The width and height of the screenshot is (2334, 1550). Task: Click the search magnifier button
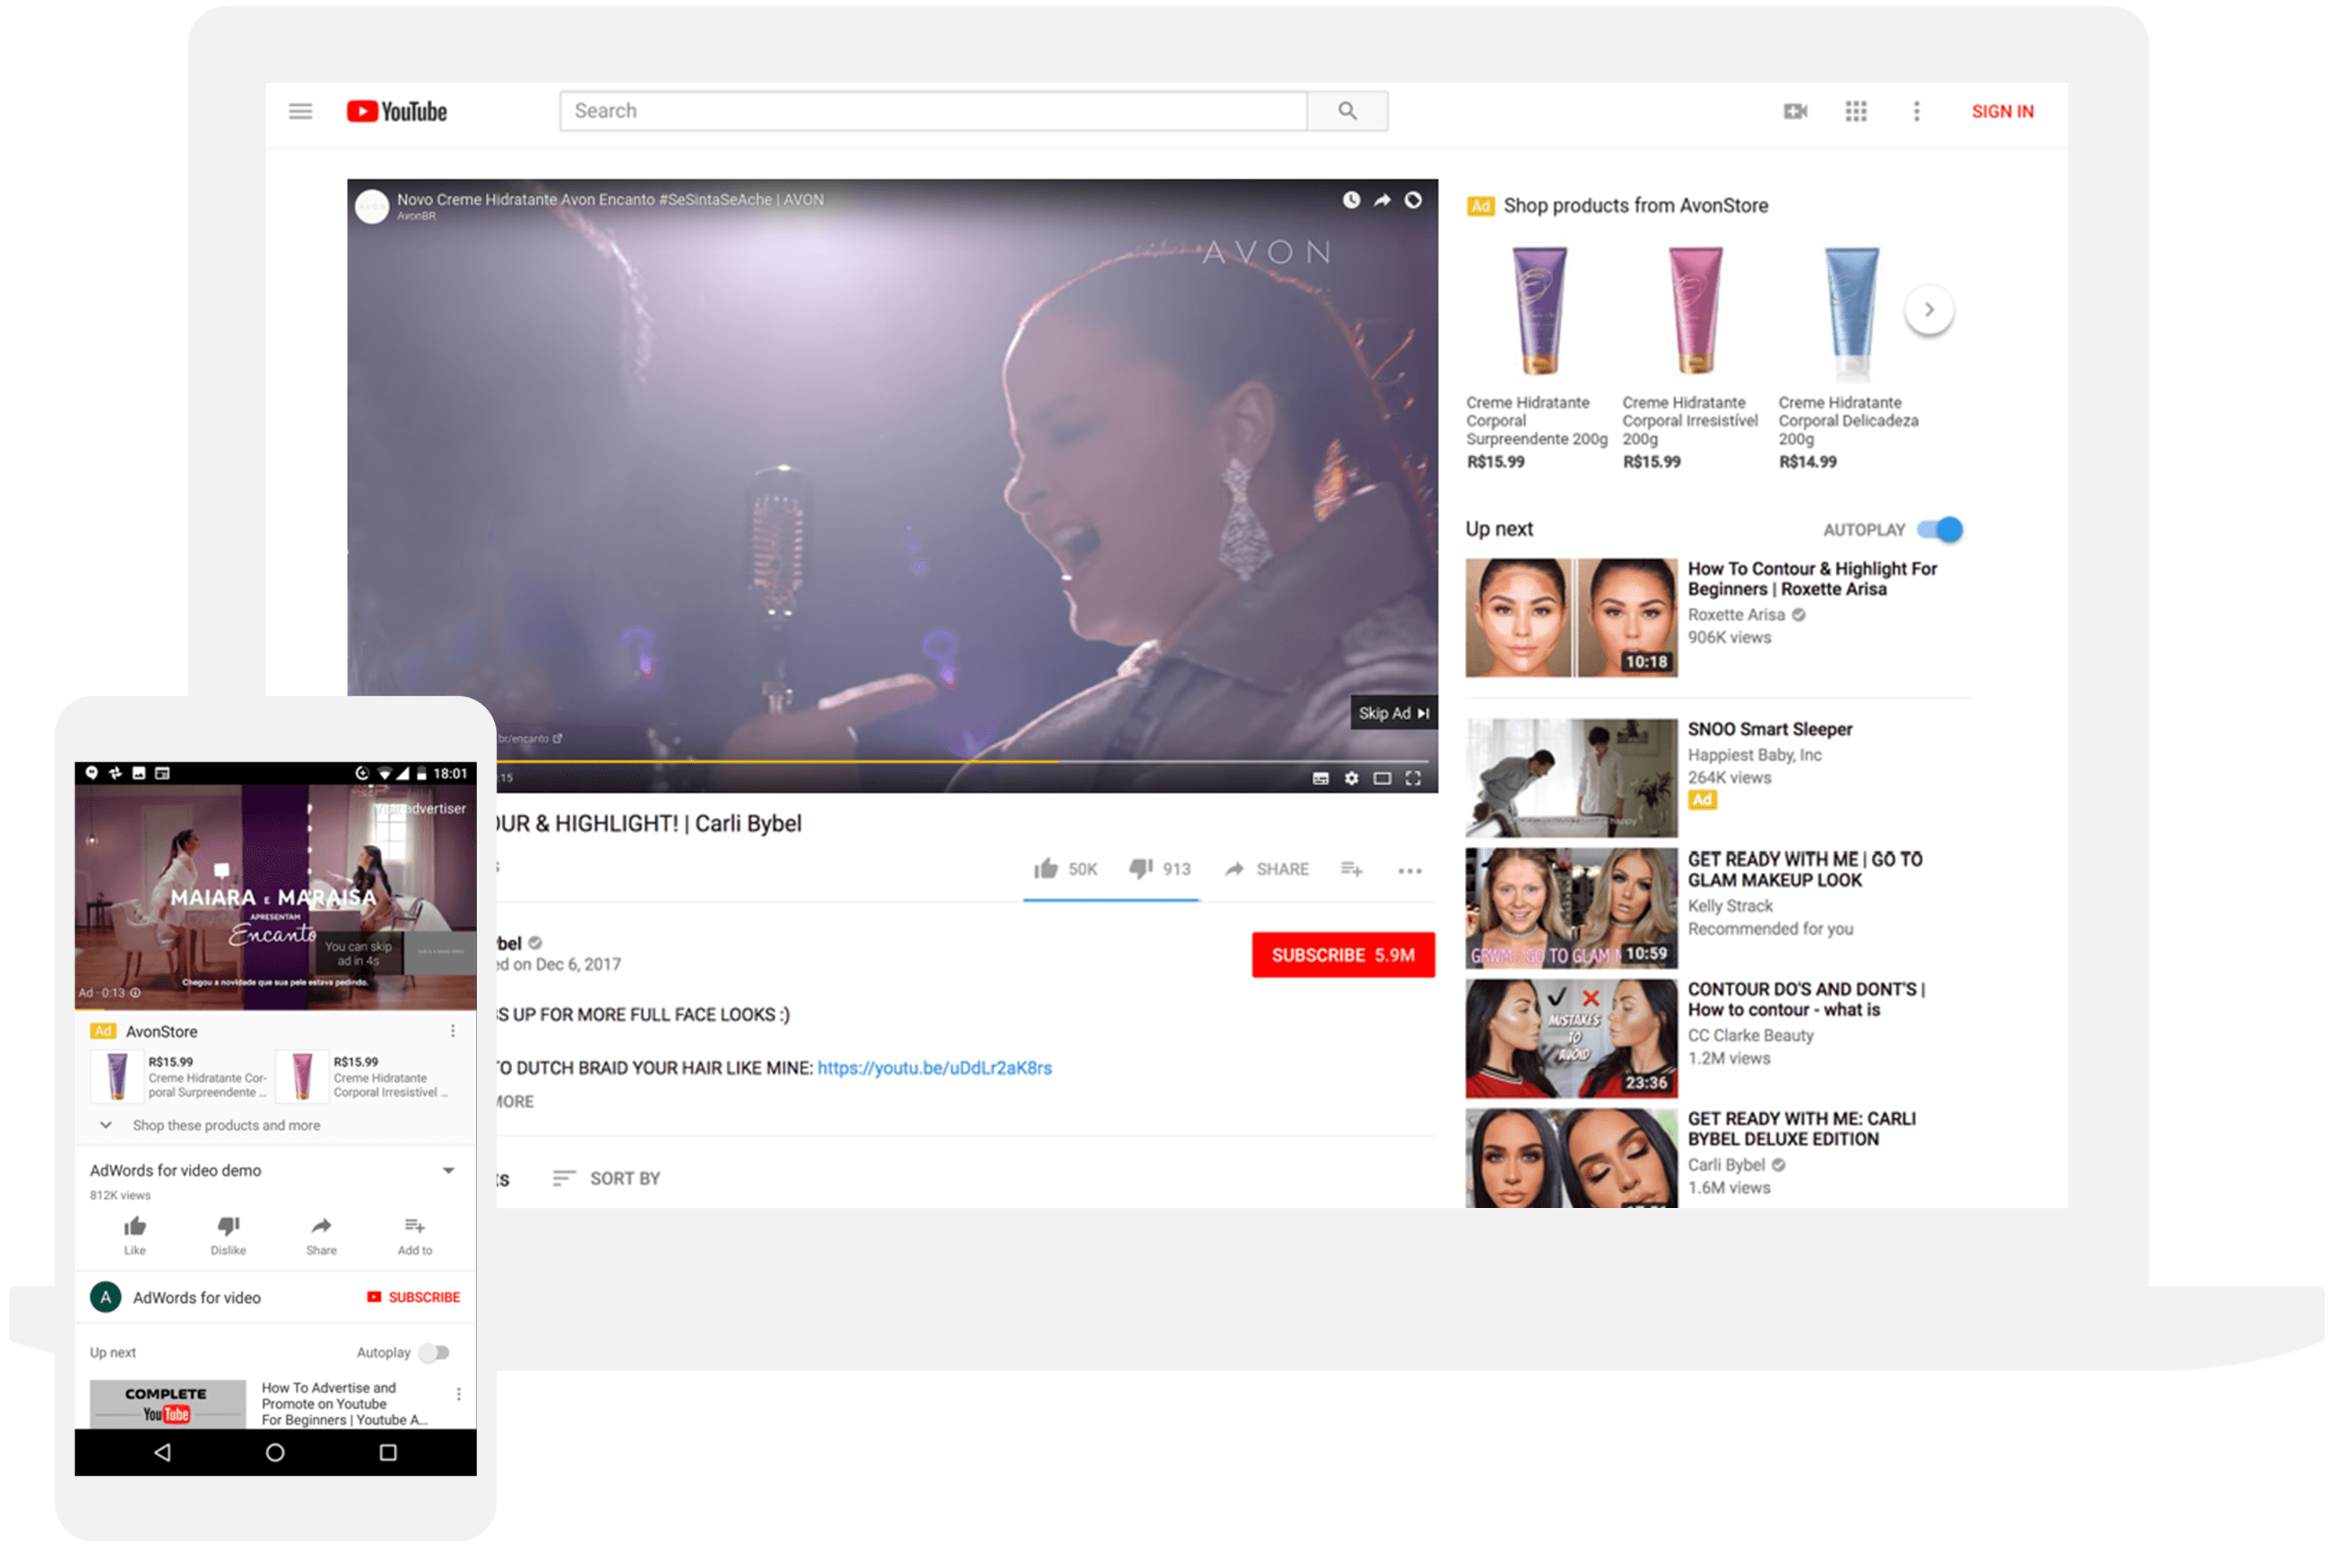click(1347, 111)
